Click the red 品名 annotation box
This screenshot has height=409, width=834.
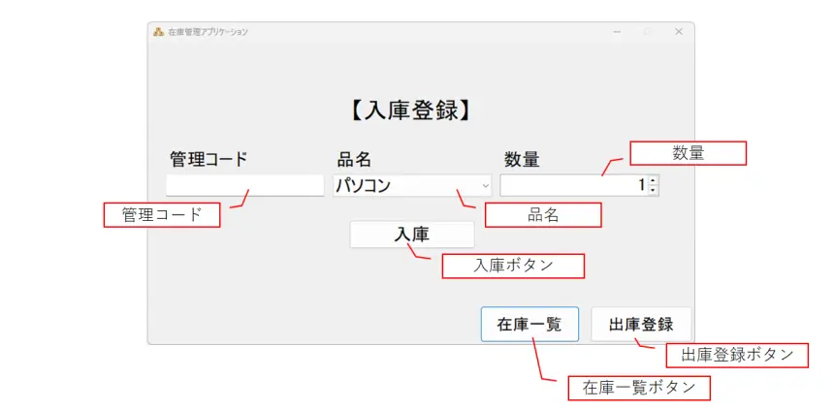(543, 215)
